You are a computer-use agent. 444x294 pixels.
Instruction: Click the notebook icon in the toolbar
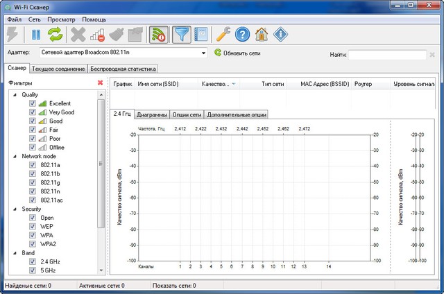pos(201,34)
